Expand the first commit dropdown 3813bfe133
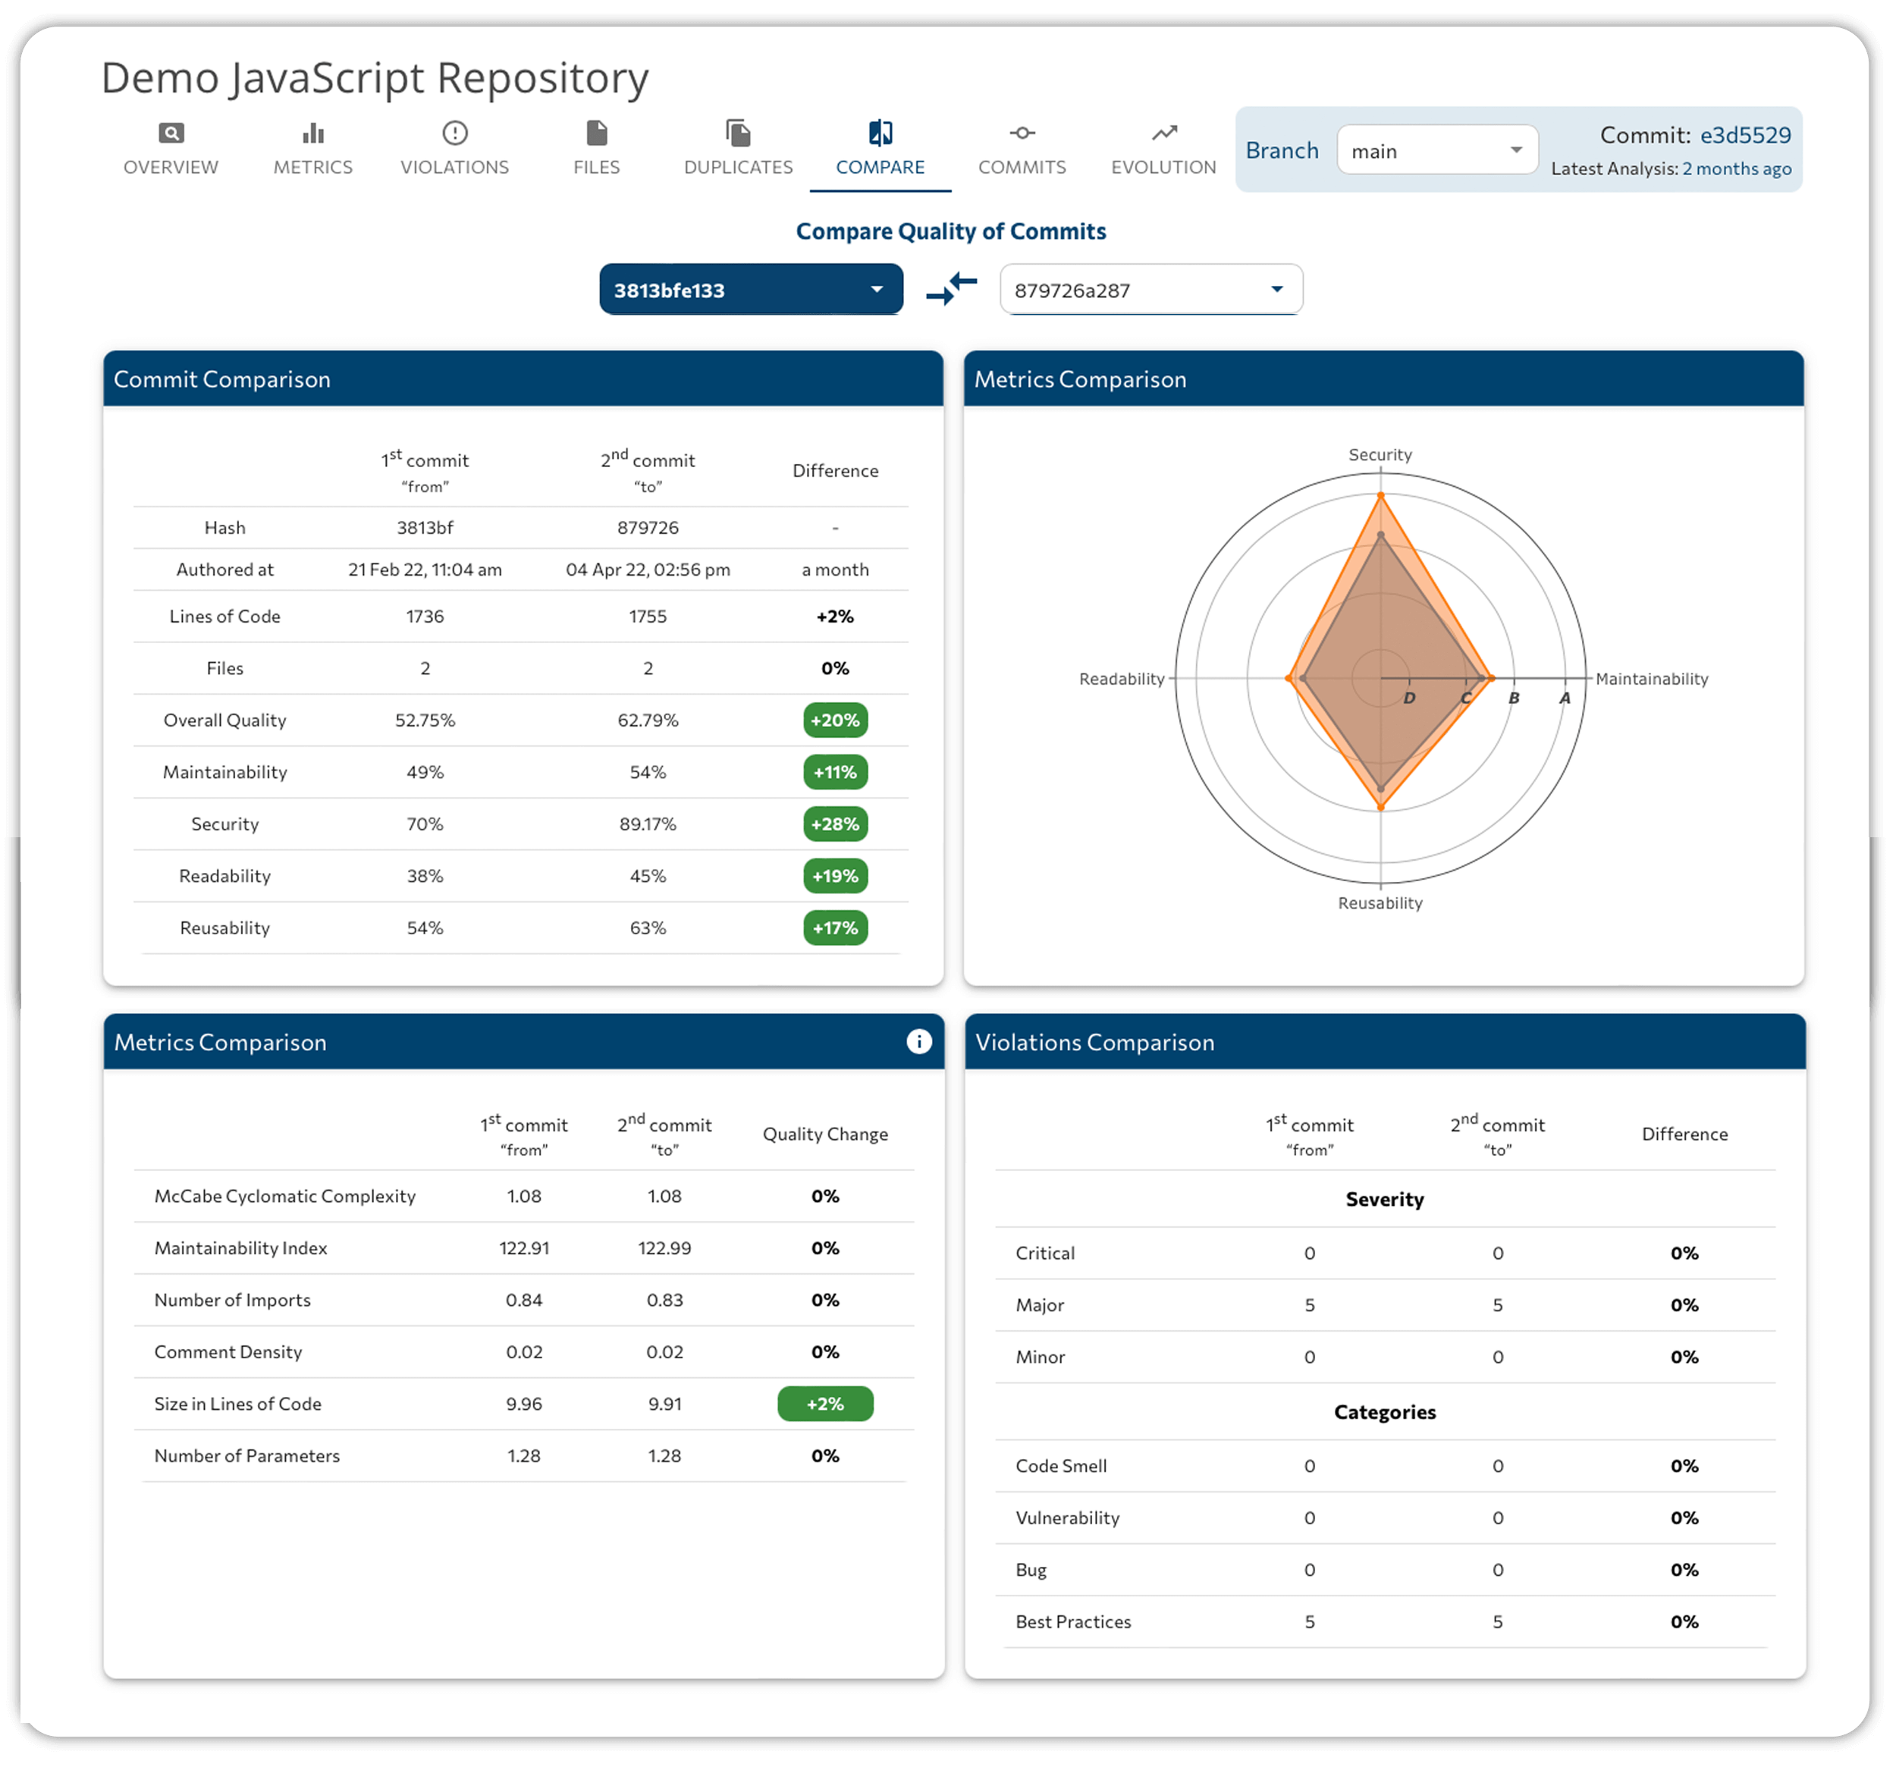 [x=751, y=289]
